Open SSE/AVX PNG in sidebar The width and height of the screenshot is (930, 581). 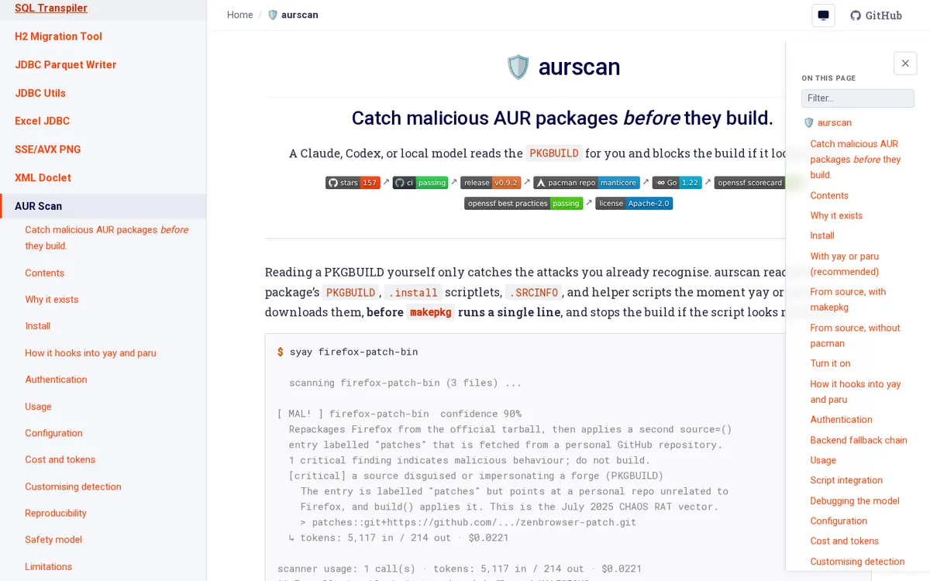tap(48, 150)
